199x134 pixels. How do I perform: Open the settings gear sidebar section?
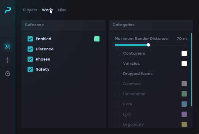click(x=8, y=74)
